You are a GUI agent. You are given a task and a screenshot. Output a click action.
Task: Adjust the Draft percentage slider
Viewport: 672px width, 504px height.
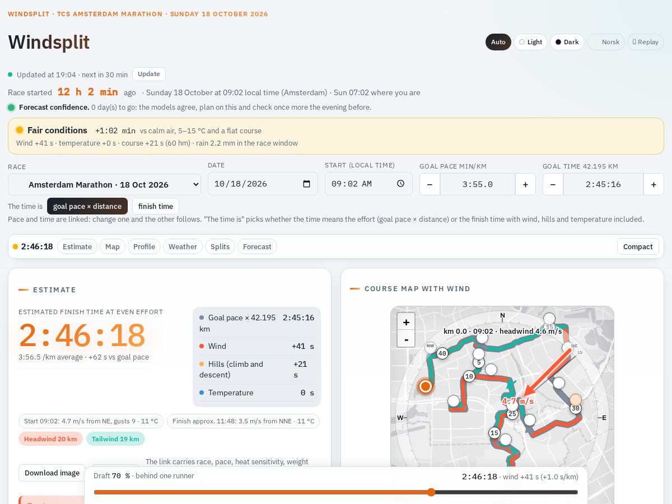click(336, 492)
